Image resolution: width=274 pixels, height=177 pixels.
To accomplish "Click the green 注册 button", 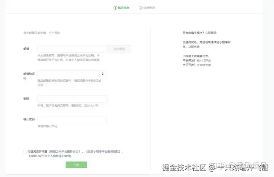I will pyautogui.click(x=76, y=165).
